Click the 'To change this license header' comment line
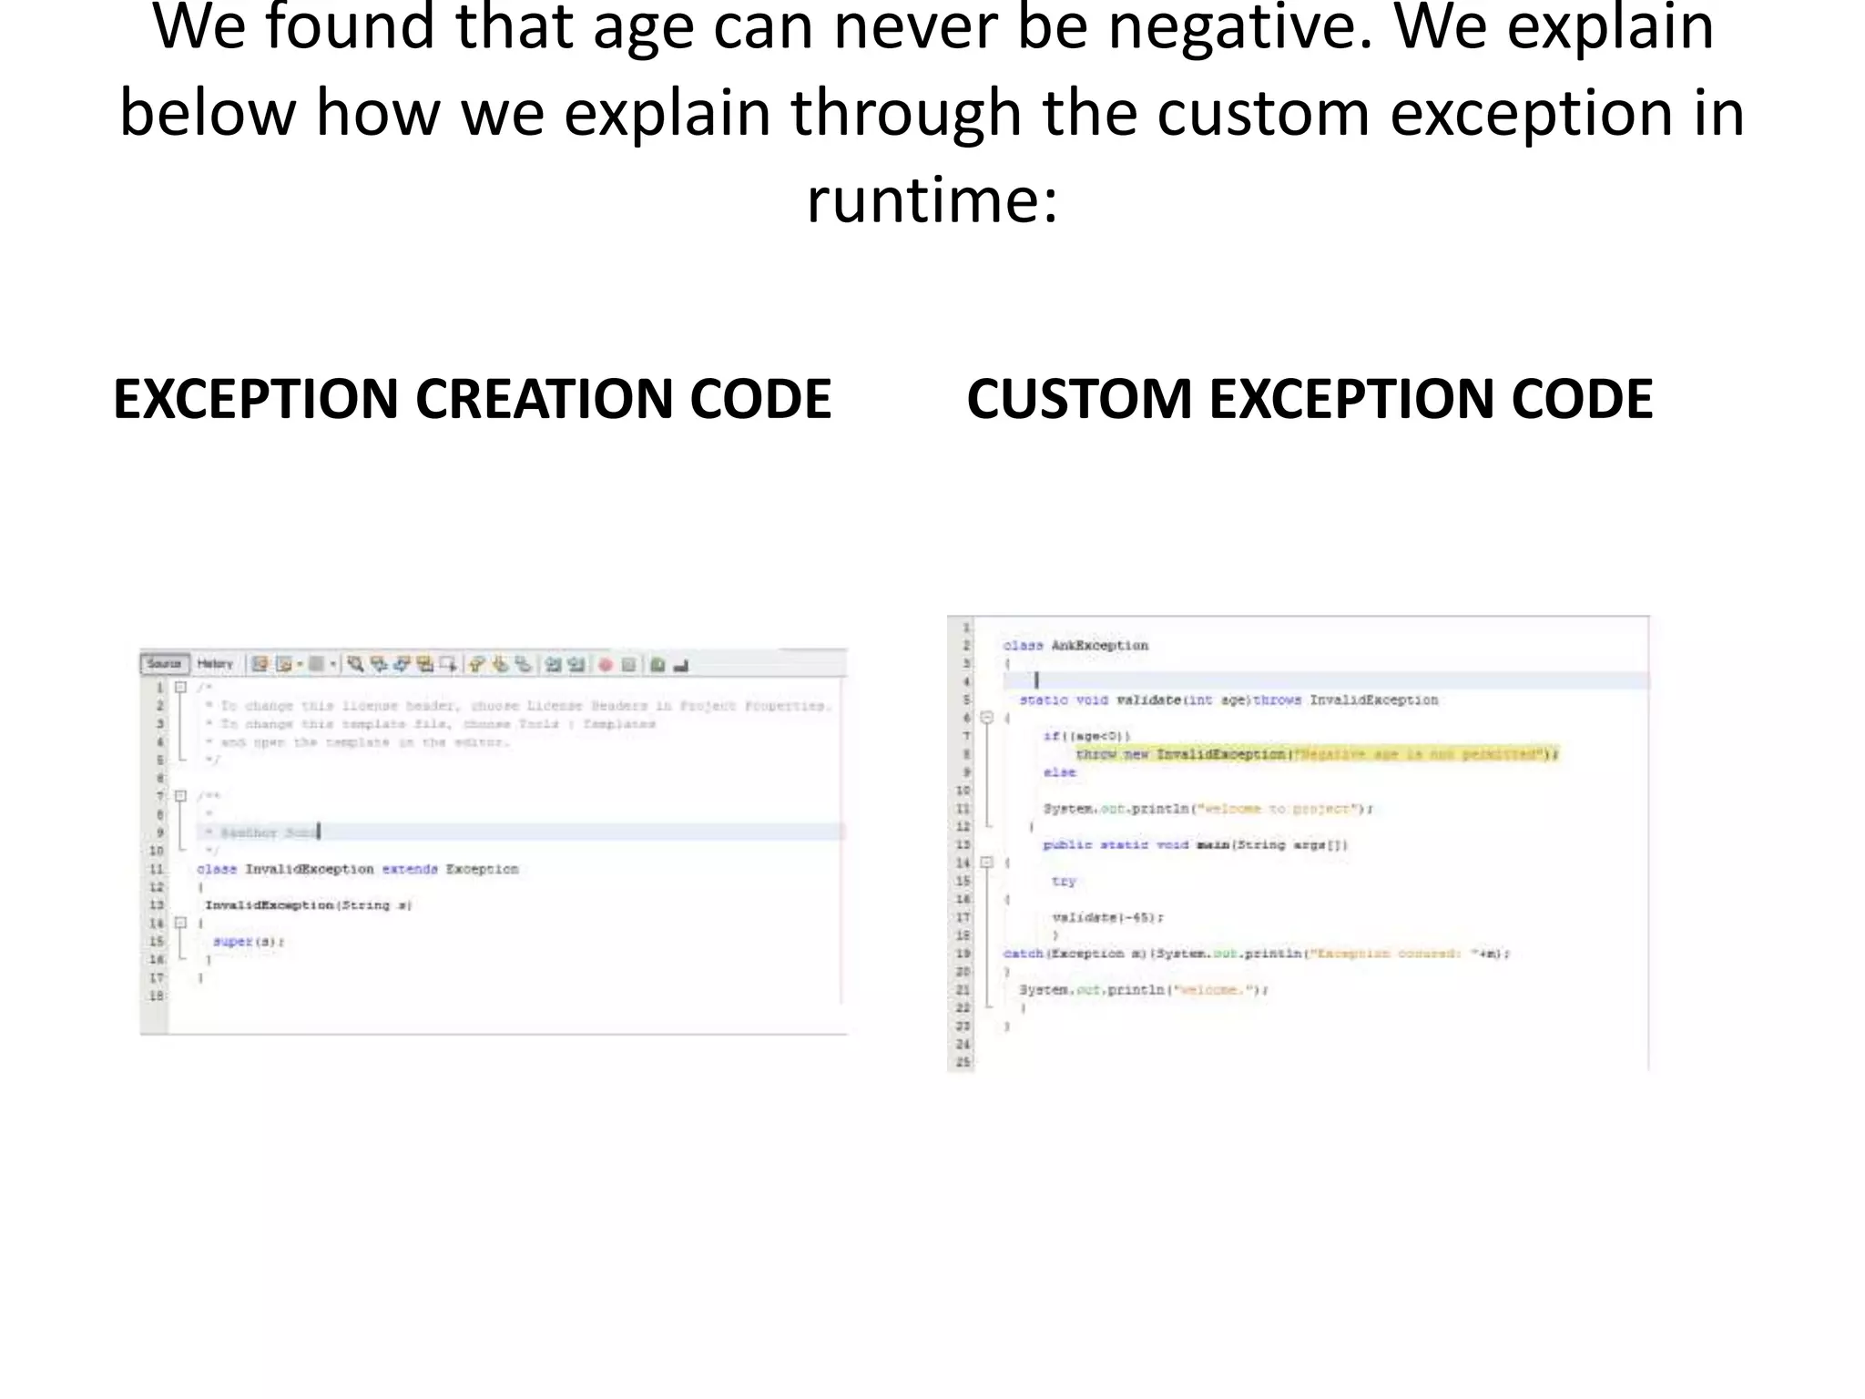The height and width of the screenshot is (1399, 1865). point(518,705)
